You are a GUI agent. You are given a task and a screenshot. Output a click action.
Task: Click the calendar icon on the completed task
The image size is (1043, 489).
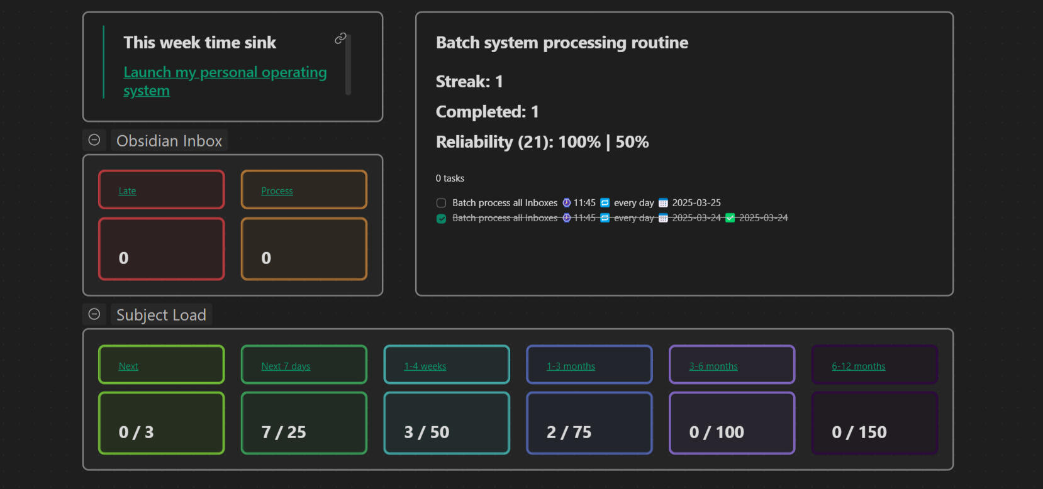(x=663, y=218)
